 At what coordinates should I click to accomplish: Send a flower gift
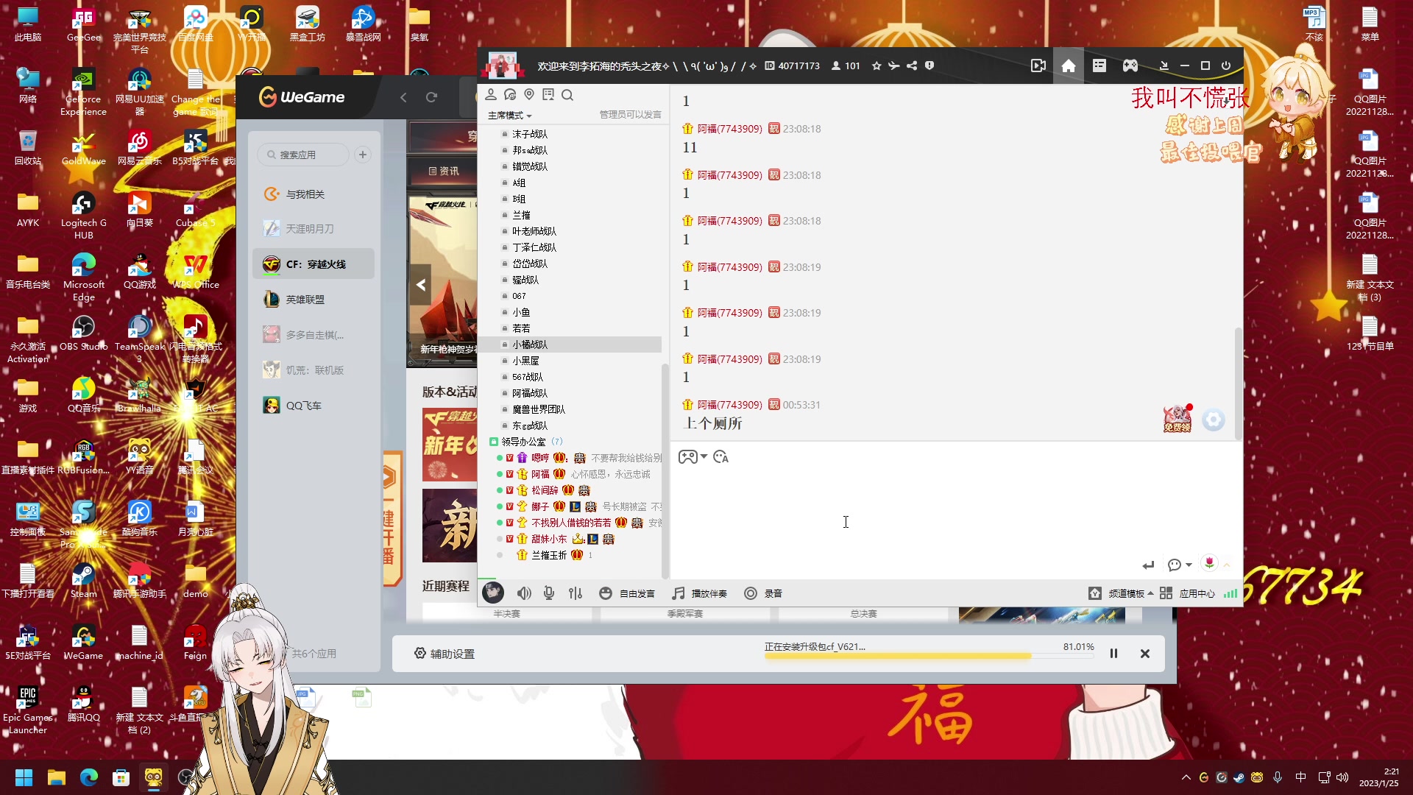[1209, 563]
